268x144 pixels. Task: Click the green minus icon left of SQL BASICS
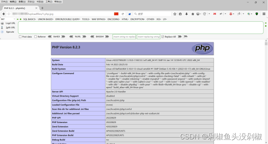[x=17, y=19]
